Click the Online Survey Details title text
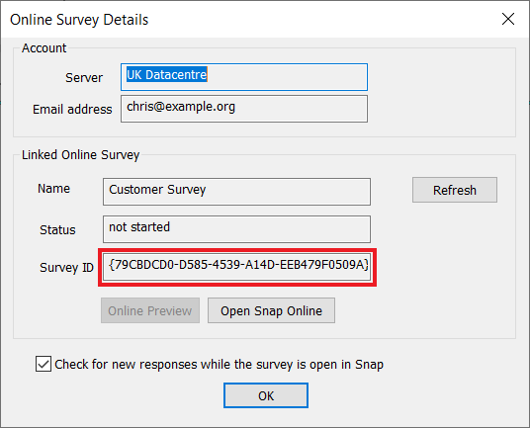Screen dimensions: 530x428 79,20
